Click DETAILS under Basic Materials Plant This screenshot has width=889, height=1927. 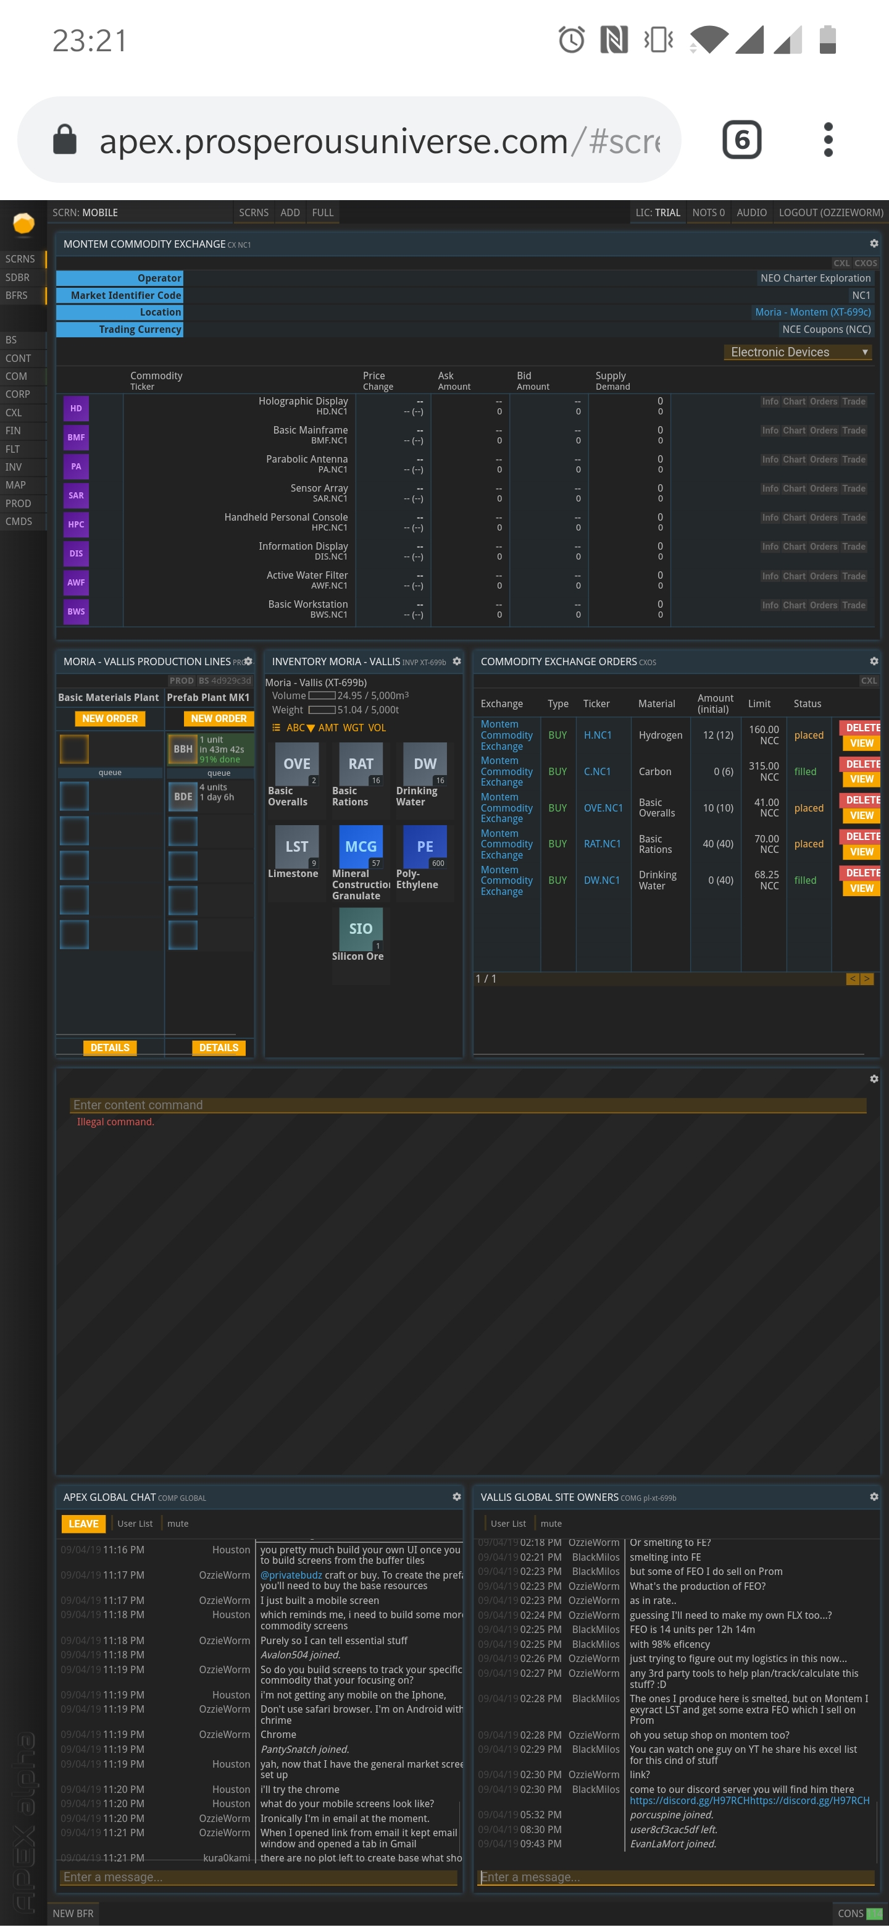click(110, 1047)
